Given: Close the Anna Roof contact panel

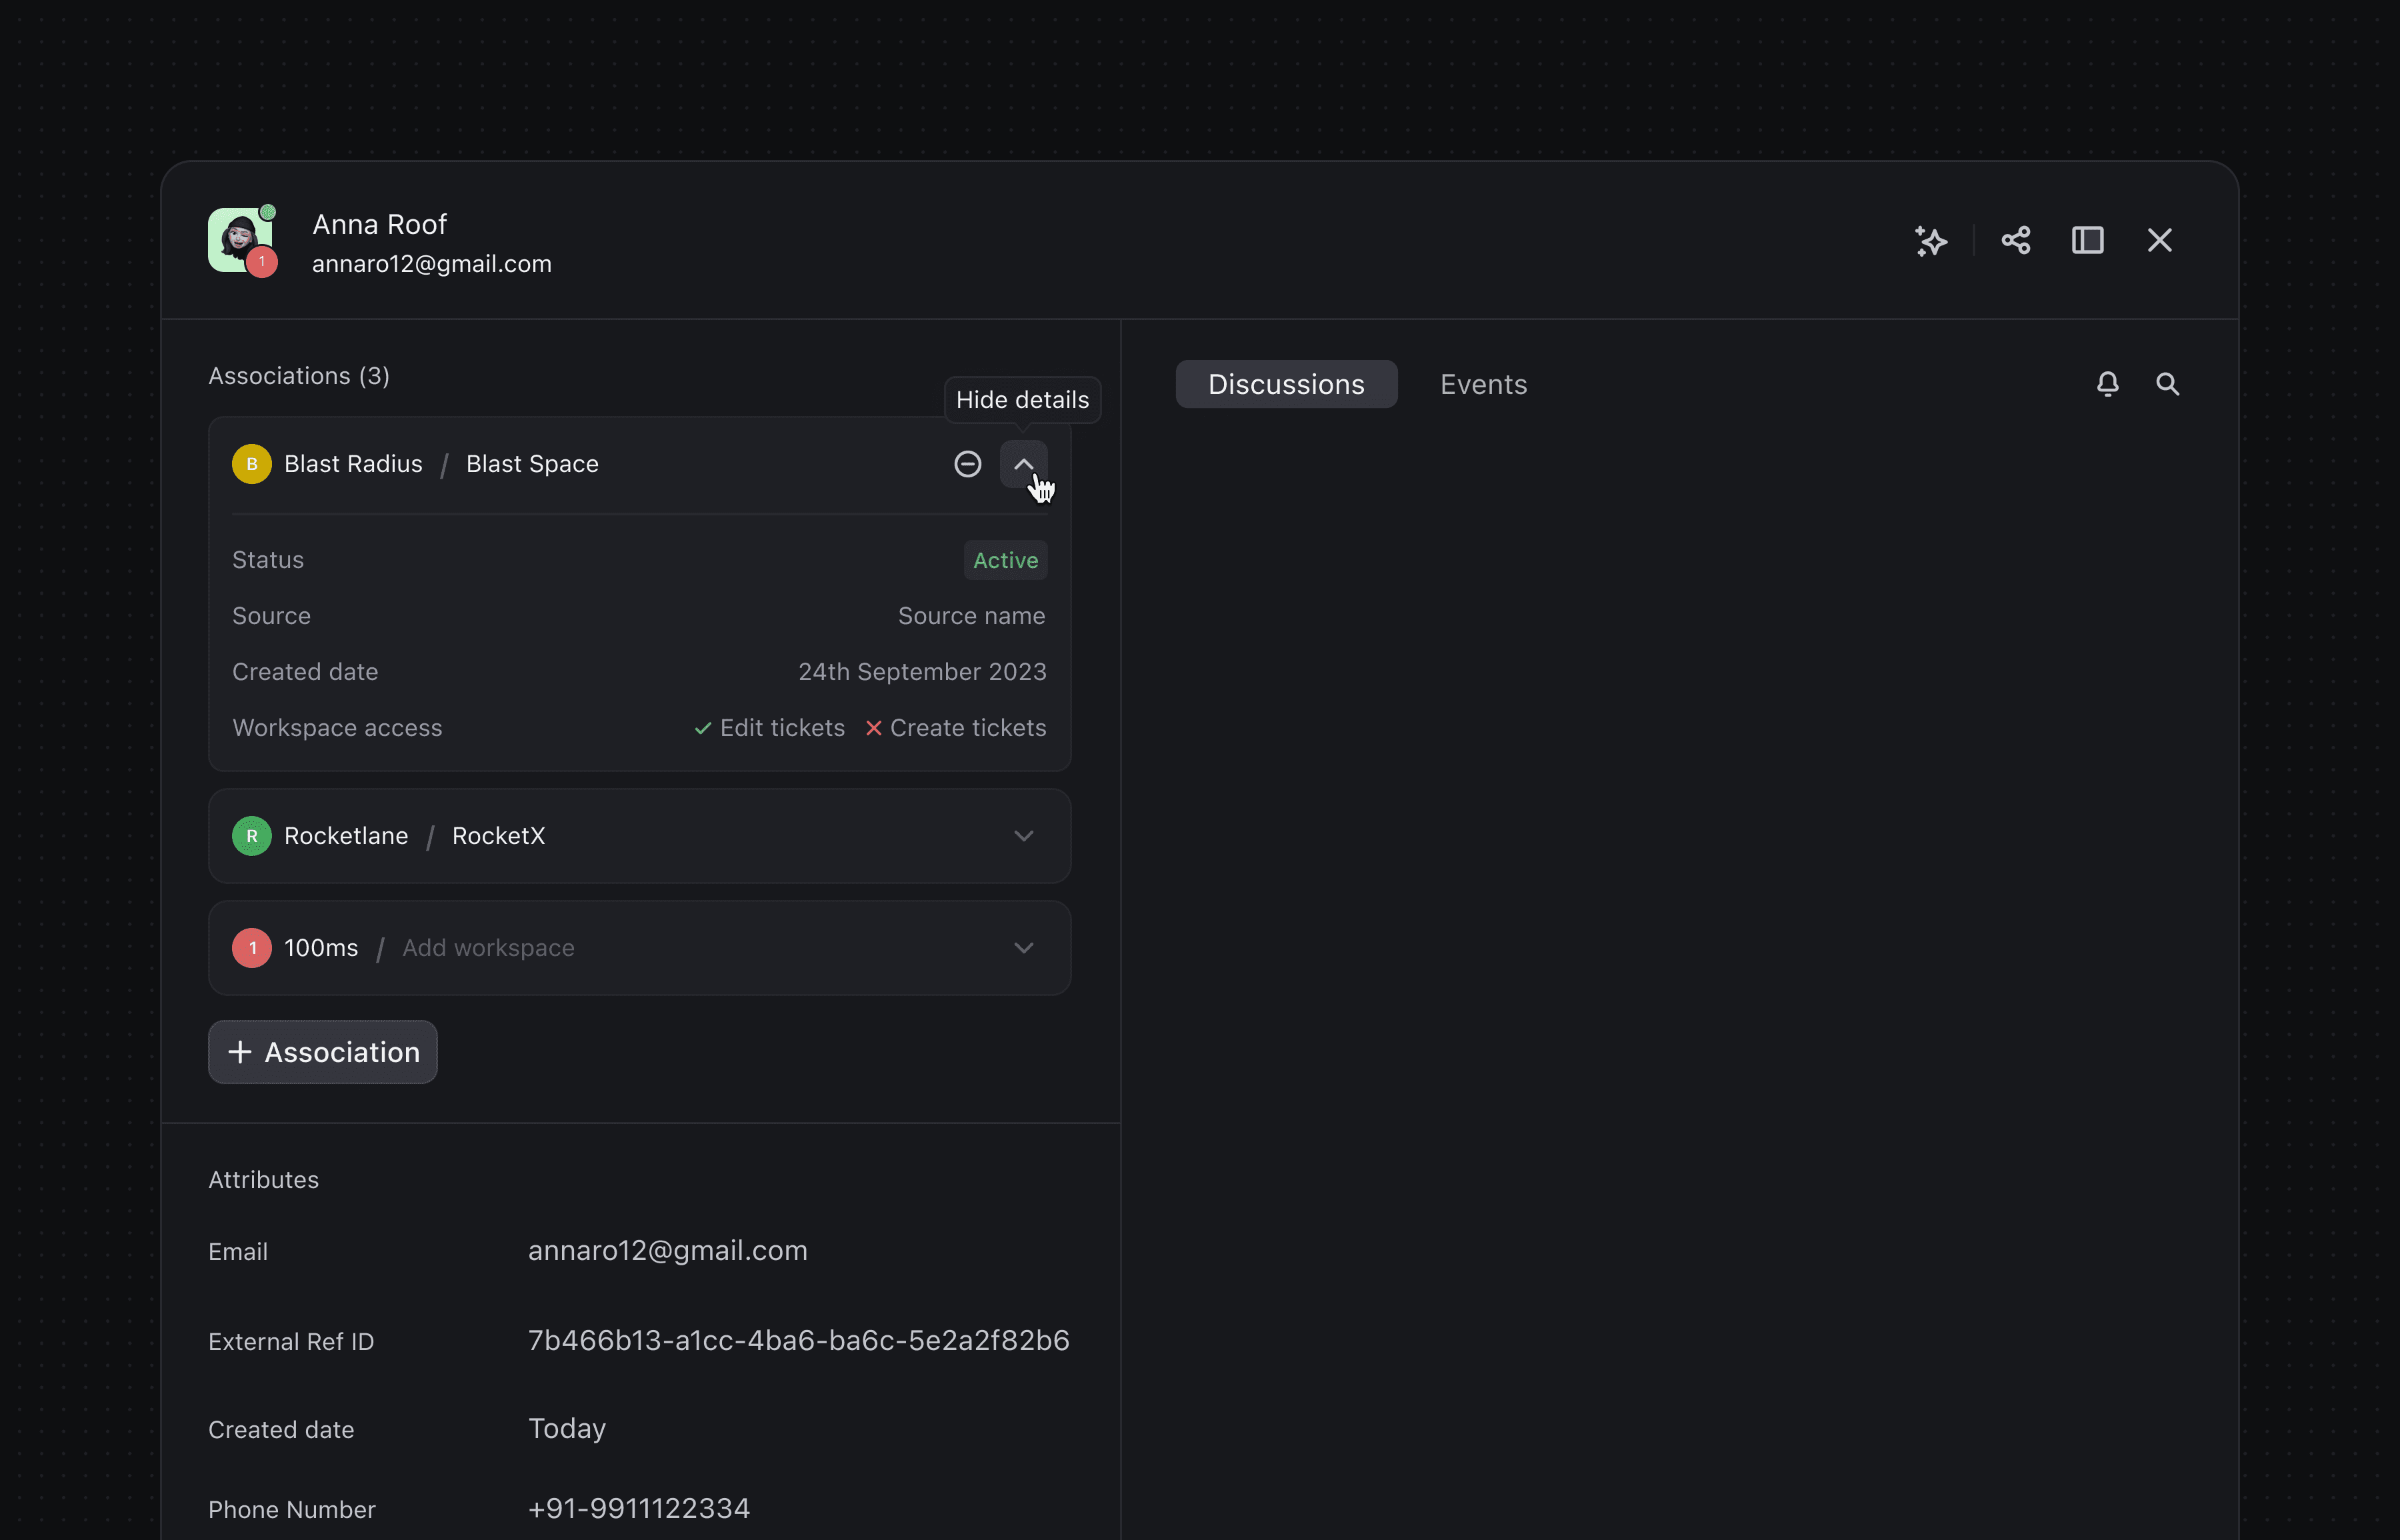Looking at the screenshot, I should pyautogui.click(x=2159, y=241).
